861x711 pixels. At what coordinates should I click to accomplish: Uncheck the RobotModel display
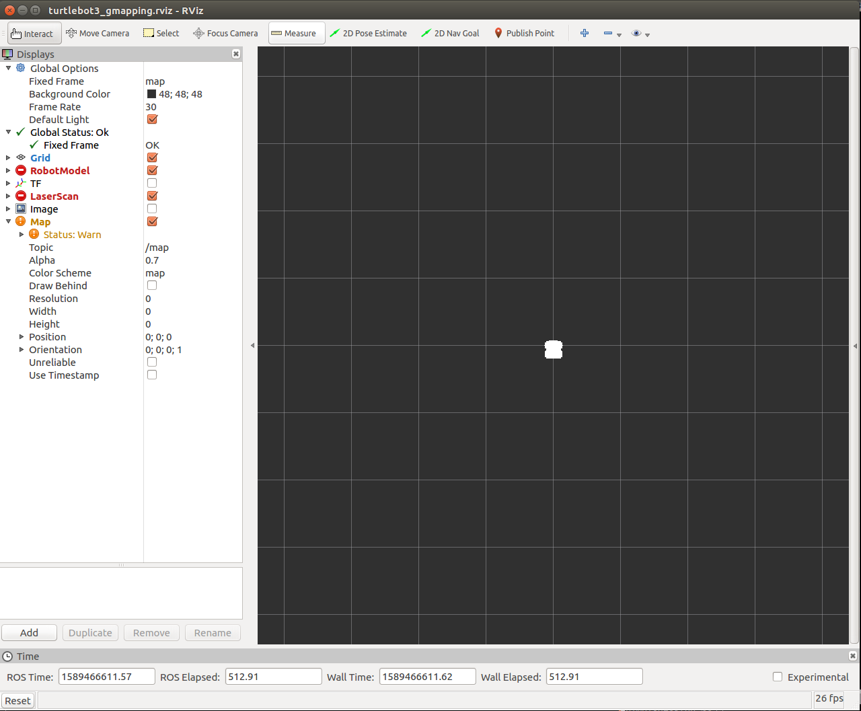tap(152, 170)
